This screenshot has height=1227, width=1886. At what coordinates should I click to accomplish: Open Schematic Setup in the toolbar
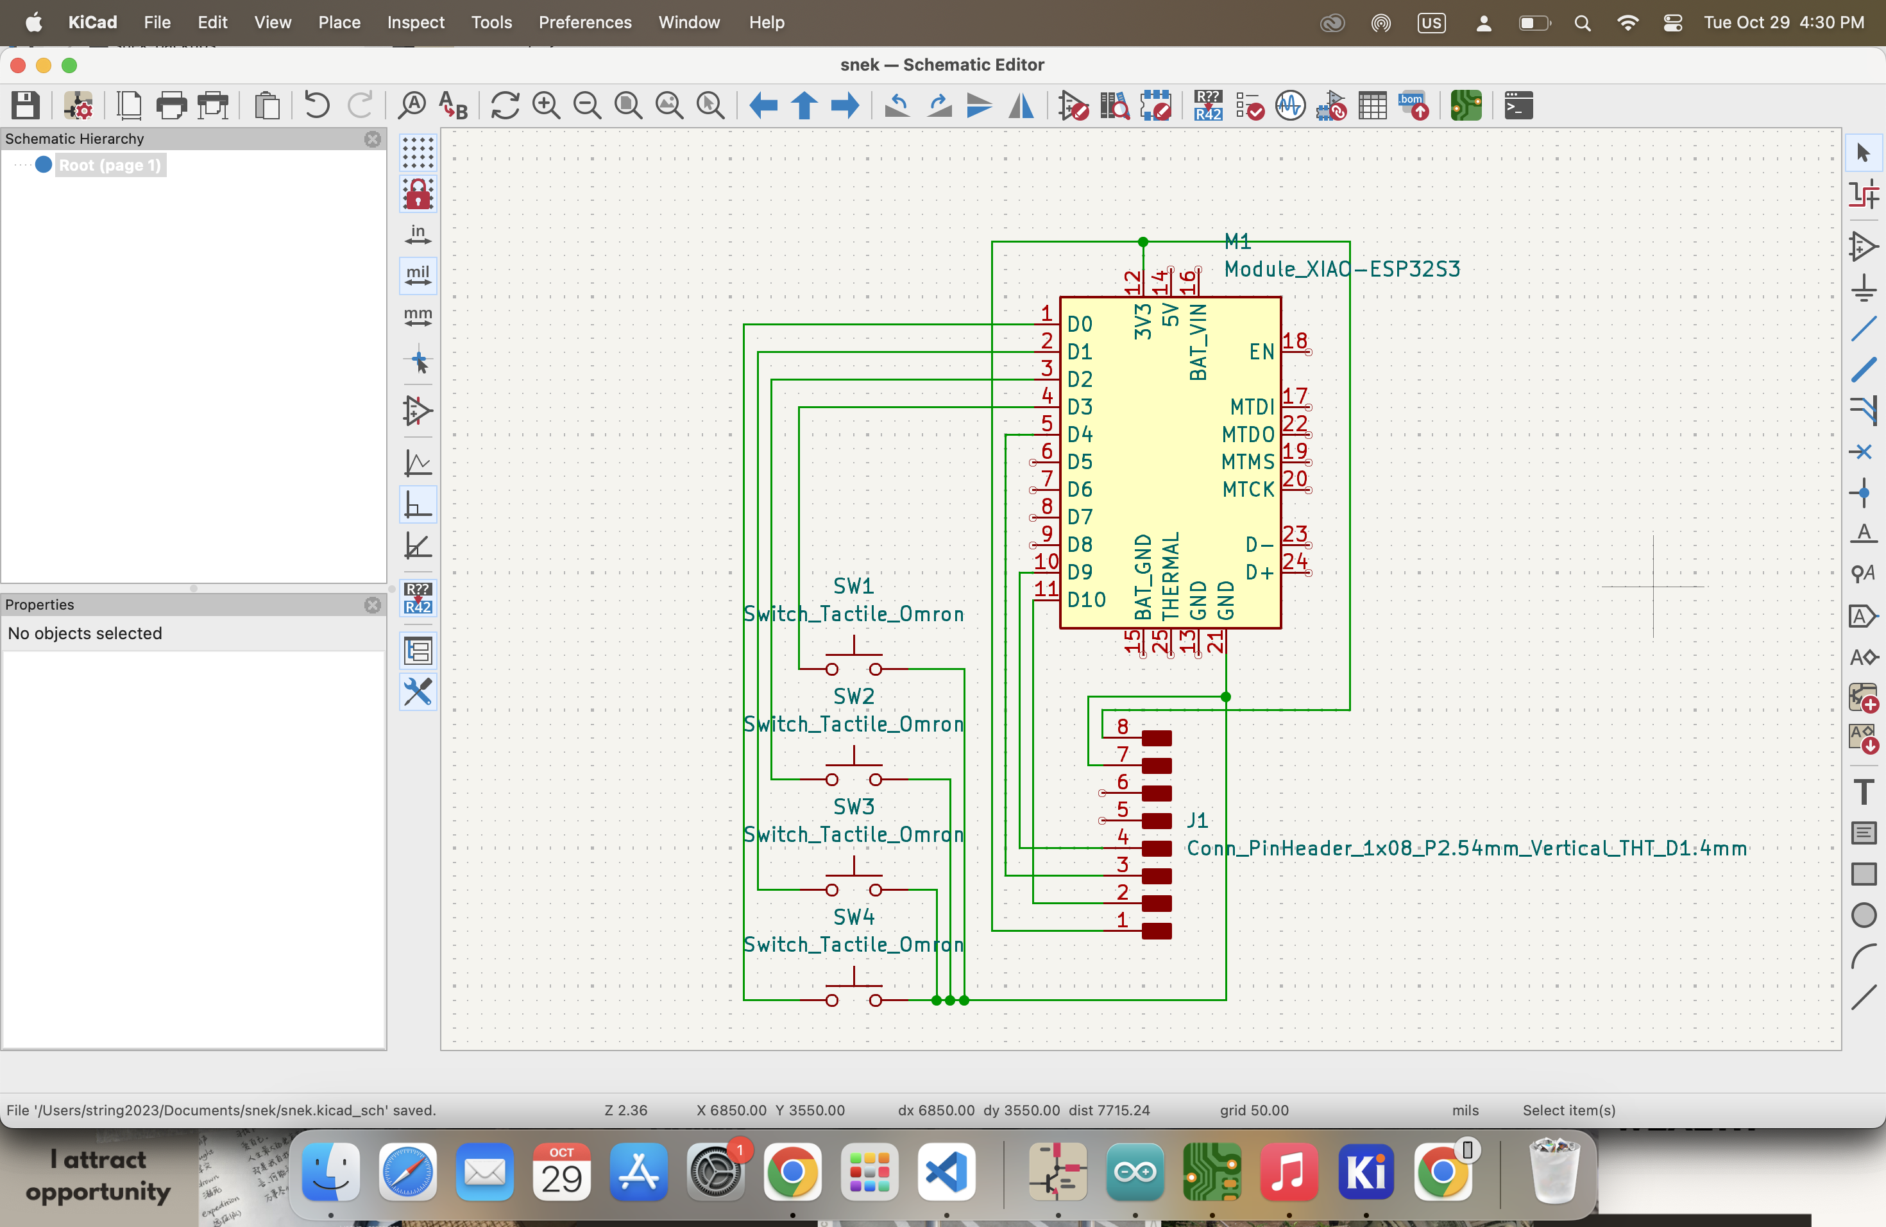coord(78,105)
